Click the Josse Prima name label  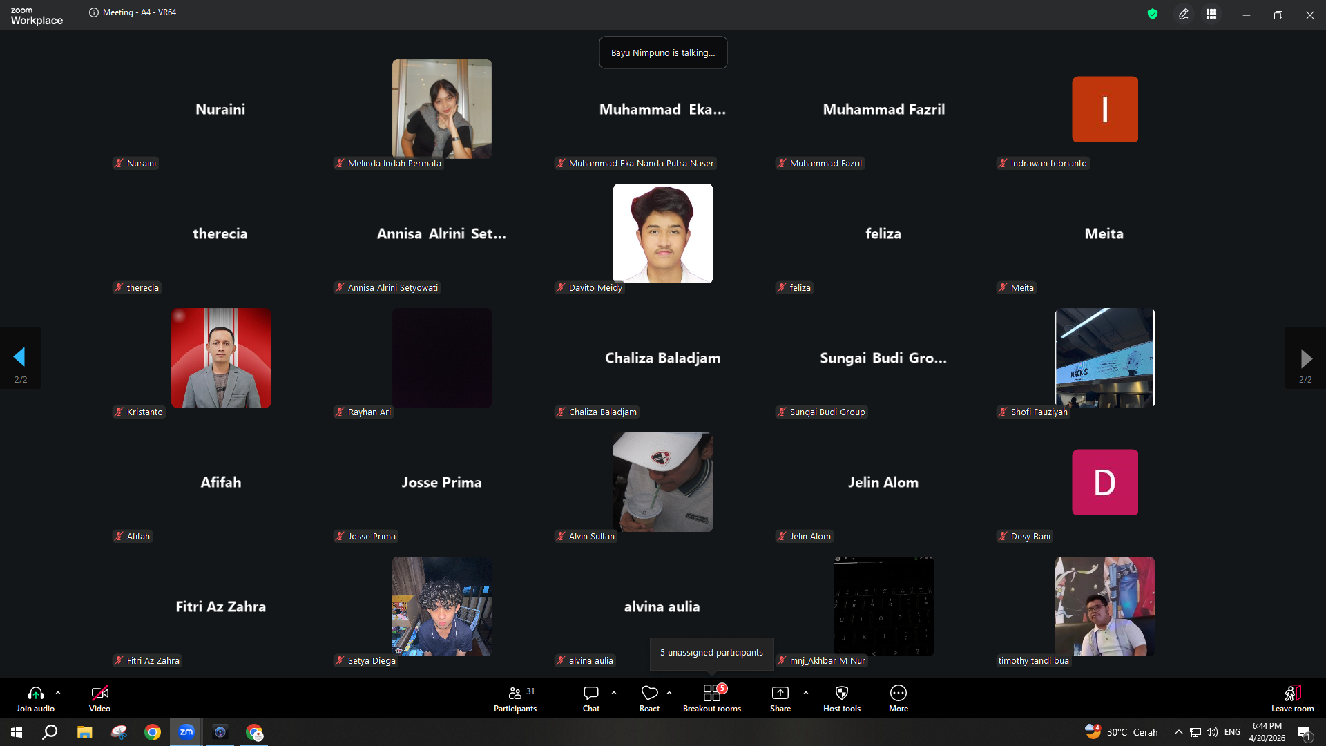point(366,536)
